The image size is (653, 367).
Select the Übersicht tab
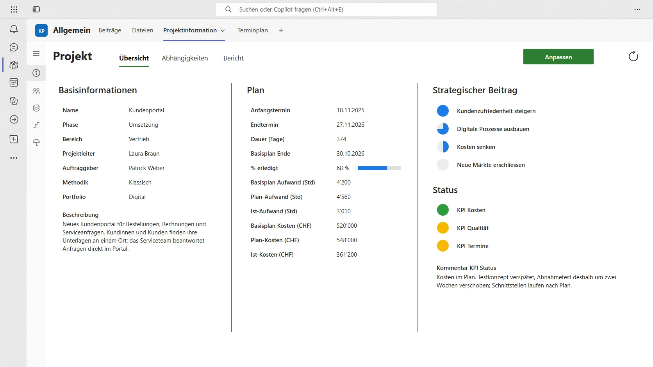coord(134,58)
